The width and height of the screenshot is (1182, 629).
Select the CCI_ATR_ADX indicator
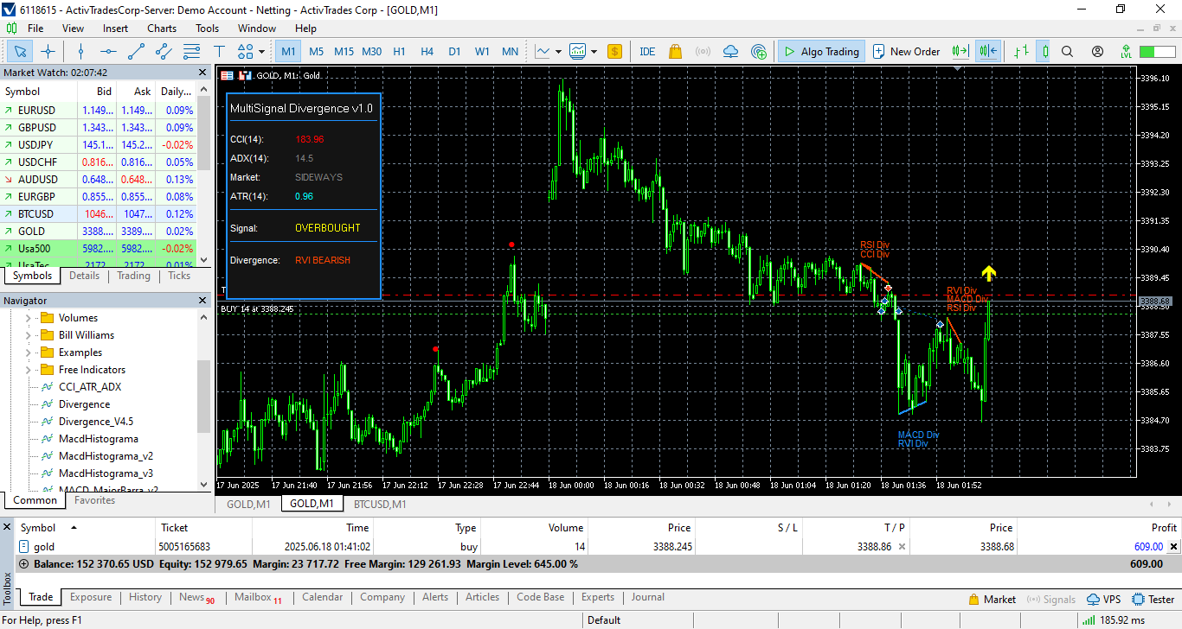tap(90, 387)
